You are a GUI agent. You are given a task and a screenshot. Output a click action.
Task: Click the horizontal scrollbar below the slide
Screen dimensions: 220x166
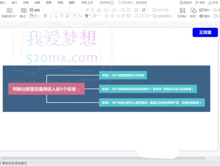click(103, 158)
